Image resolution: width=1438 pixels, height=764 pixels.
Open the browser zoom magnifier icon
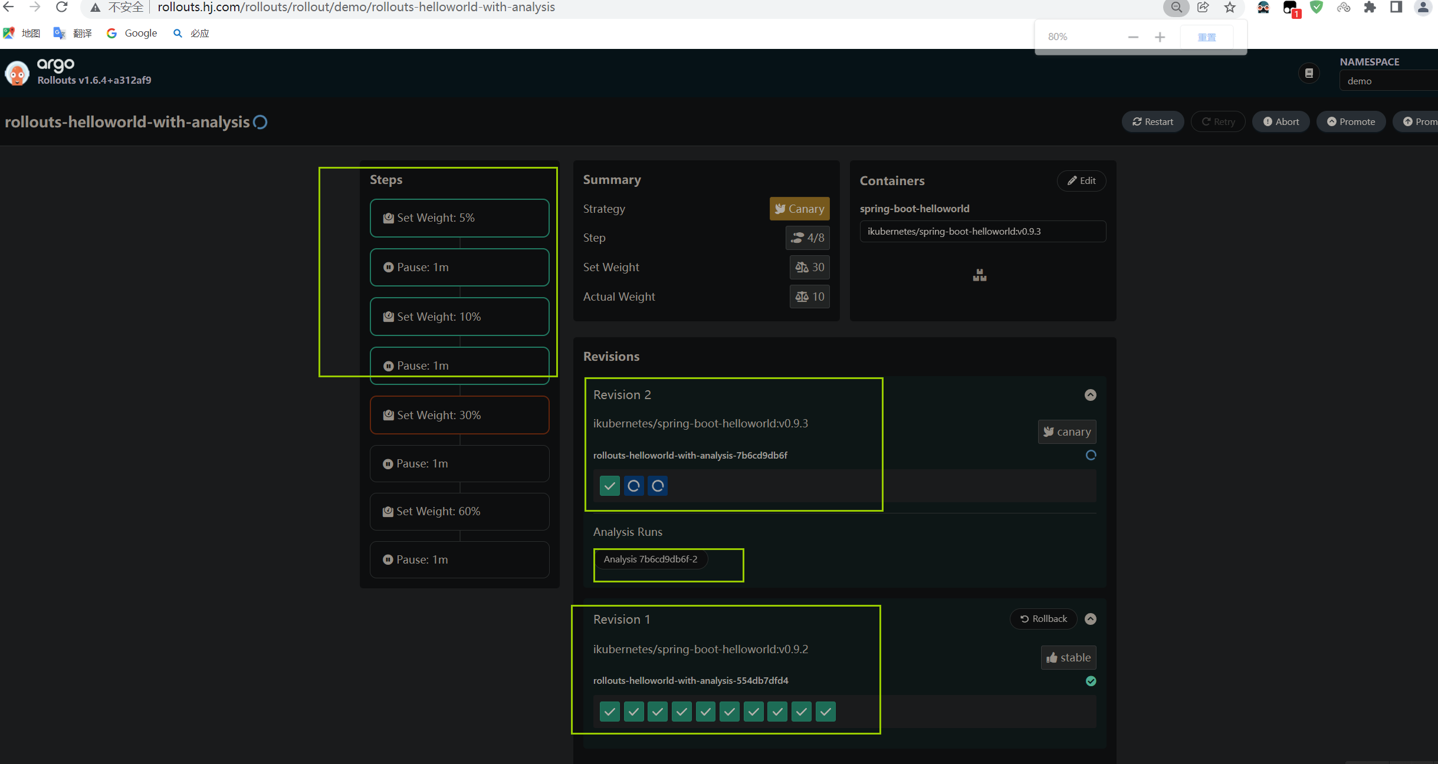click(1177, 7)
